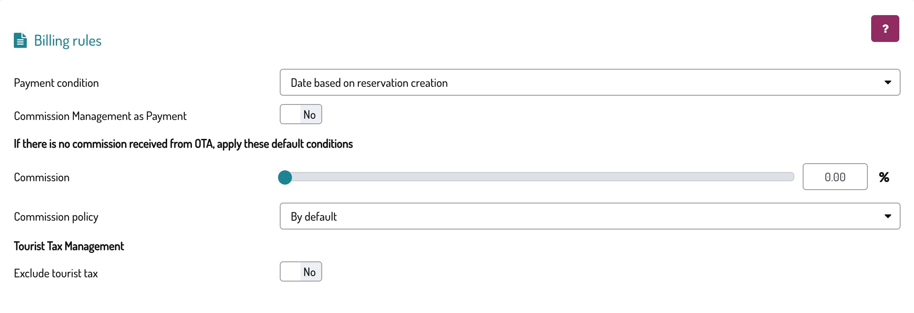Click the Payment condition label
This screenshot has height=313, width=914.
(x=56, y=83)
